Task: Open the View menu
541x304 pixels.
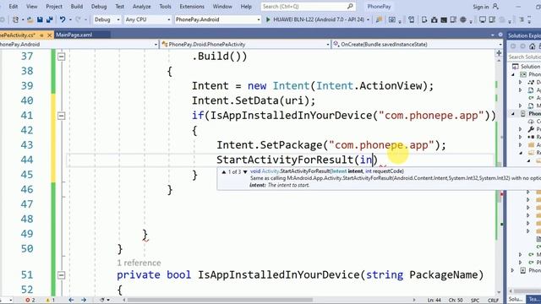Action: (x=32, y=6)
